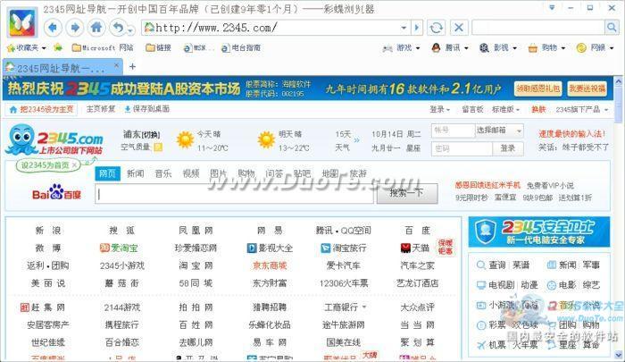The height and width of the screenshot is (362, 625).
Task: Select the 音乐 search tab
Action: coord(162,173)
